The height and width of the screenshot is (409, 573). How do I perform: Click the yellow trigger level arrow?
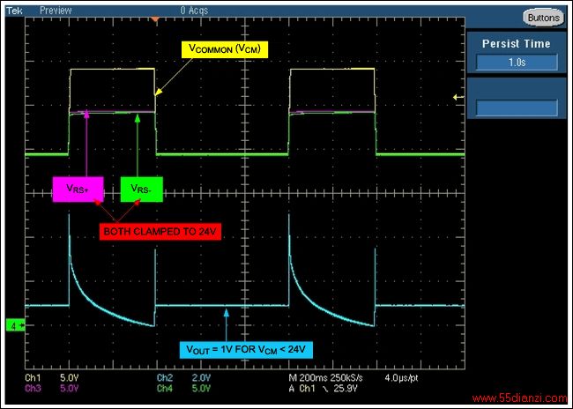458,97
